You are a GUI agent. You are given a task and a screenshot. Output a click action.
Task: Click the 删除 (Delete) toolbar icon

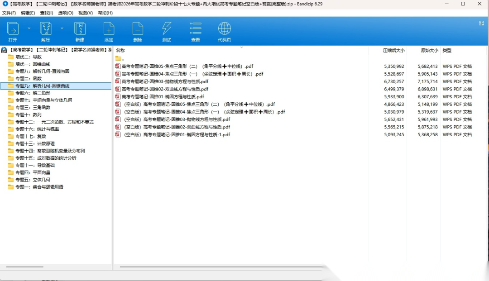[138, 29]
